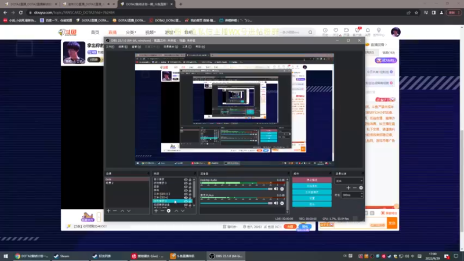Adjust 麦克风/Aux volume slider

click(x=236, y=203)
